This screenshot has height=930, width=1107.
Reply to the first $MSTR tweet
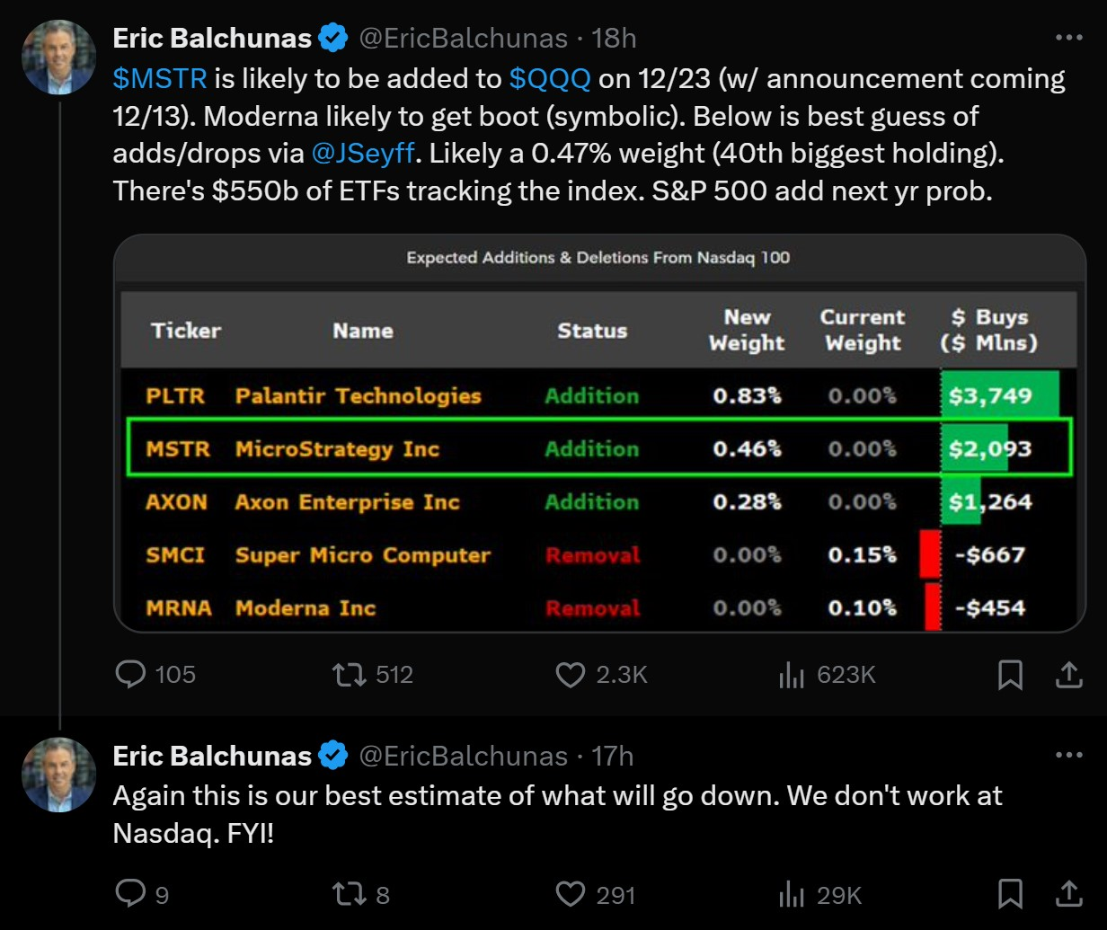click(x=132, y=674)
